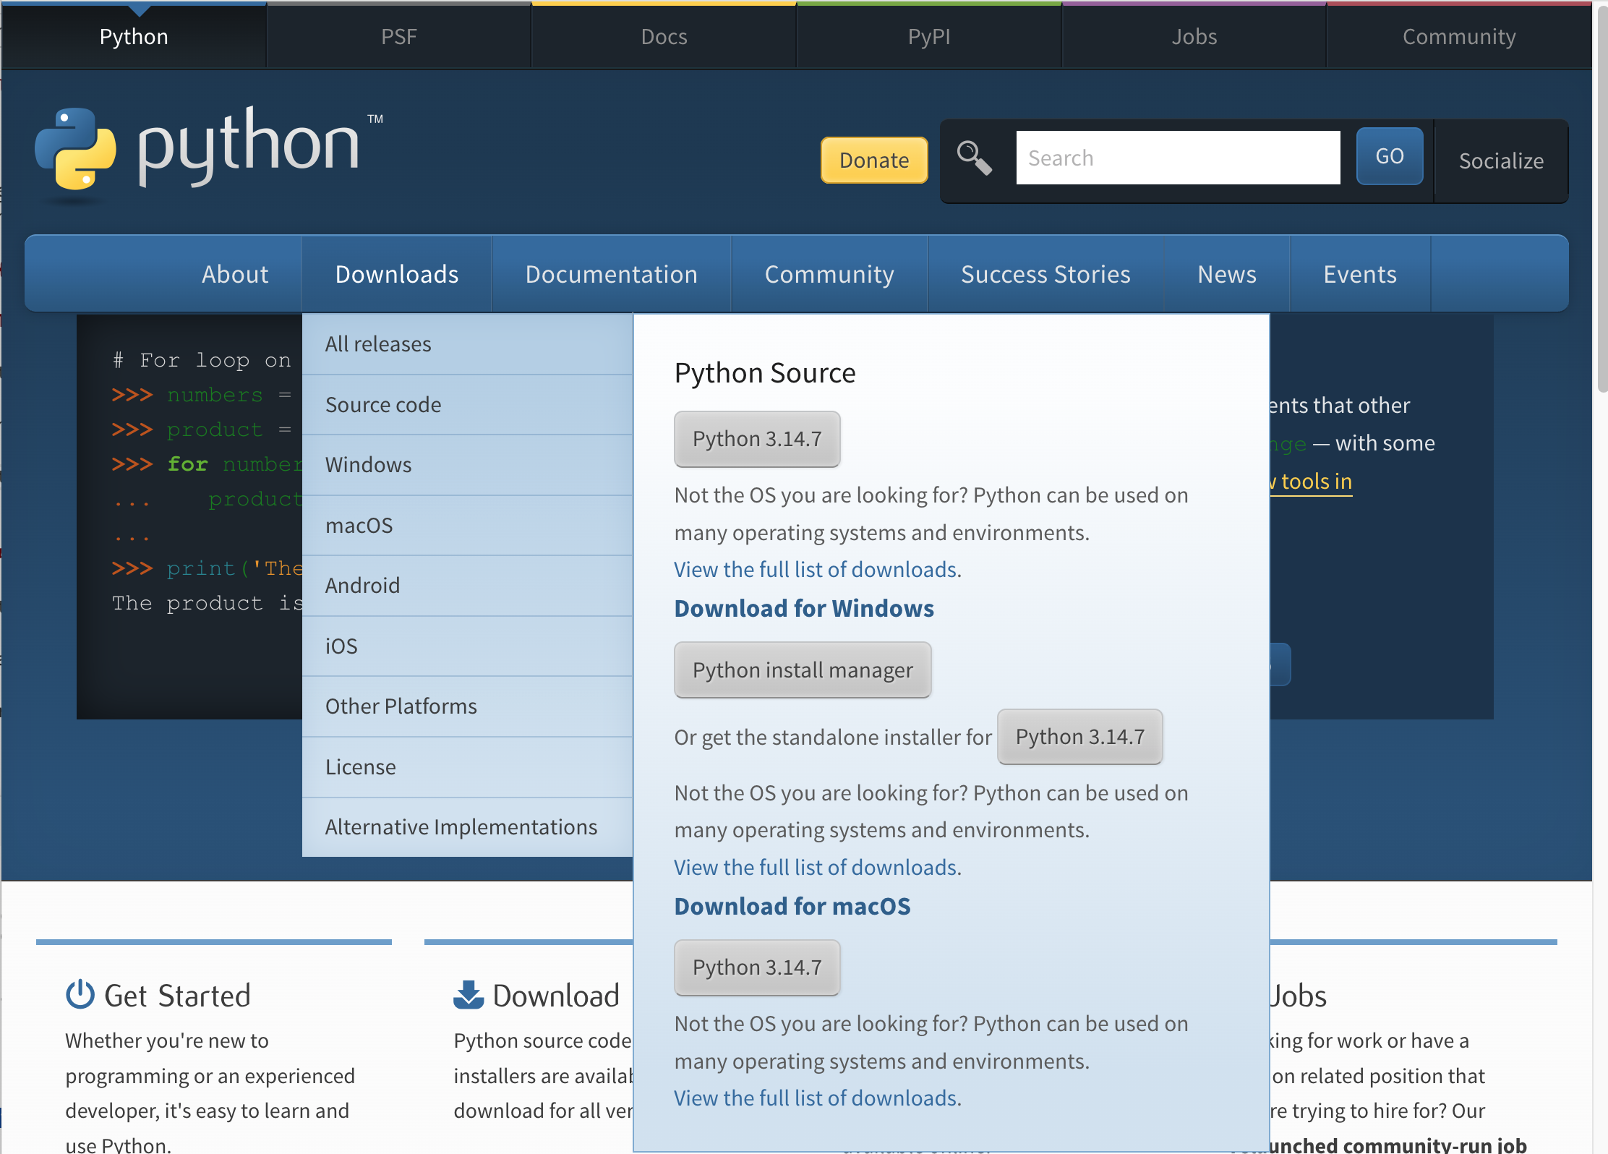
Task: Select All releases in Downloads menu
Action: tap(467, 344)
